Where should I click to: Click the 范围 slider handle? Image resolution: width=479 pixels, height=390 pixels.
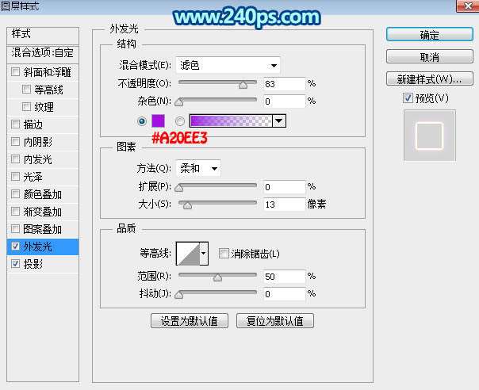(218, 277)
